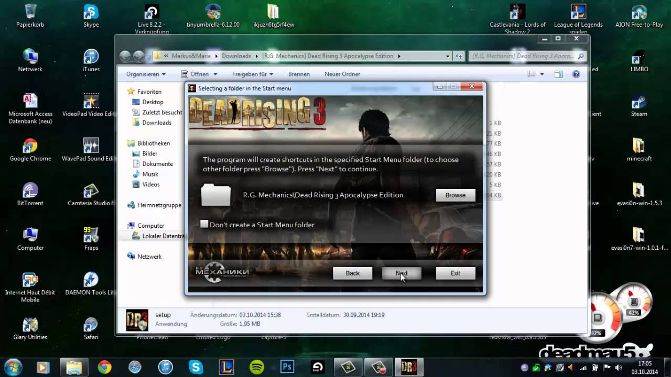Open Skype desktop shortcut
The width and height of the screenshot is (671, 377).
[x=91, y=16]
